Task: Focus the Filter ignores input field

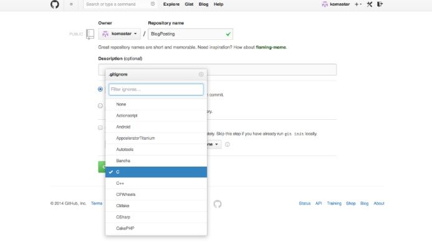Action: 156,89
